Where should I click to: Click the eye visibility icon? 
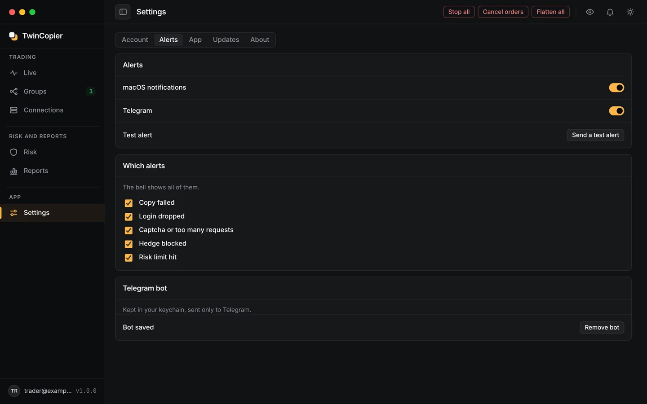point(590,12)
